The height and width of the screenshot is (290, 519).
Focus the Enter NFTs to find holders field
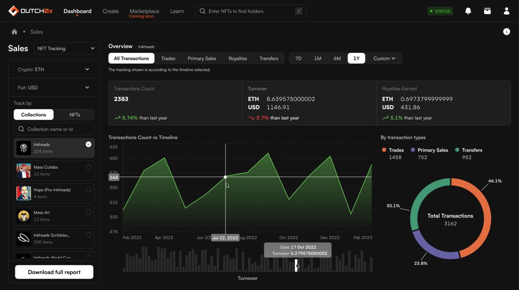click(251, 11)
